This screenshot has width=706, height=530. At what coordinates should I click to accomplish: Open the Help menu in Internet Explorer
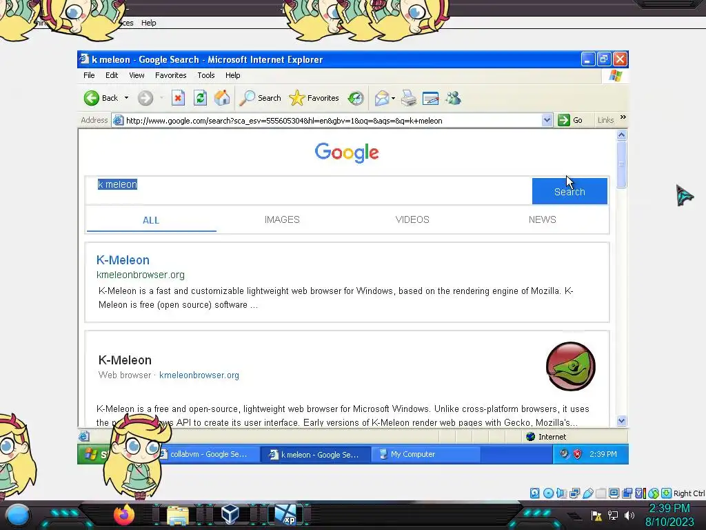click(x=233, y=75)
